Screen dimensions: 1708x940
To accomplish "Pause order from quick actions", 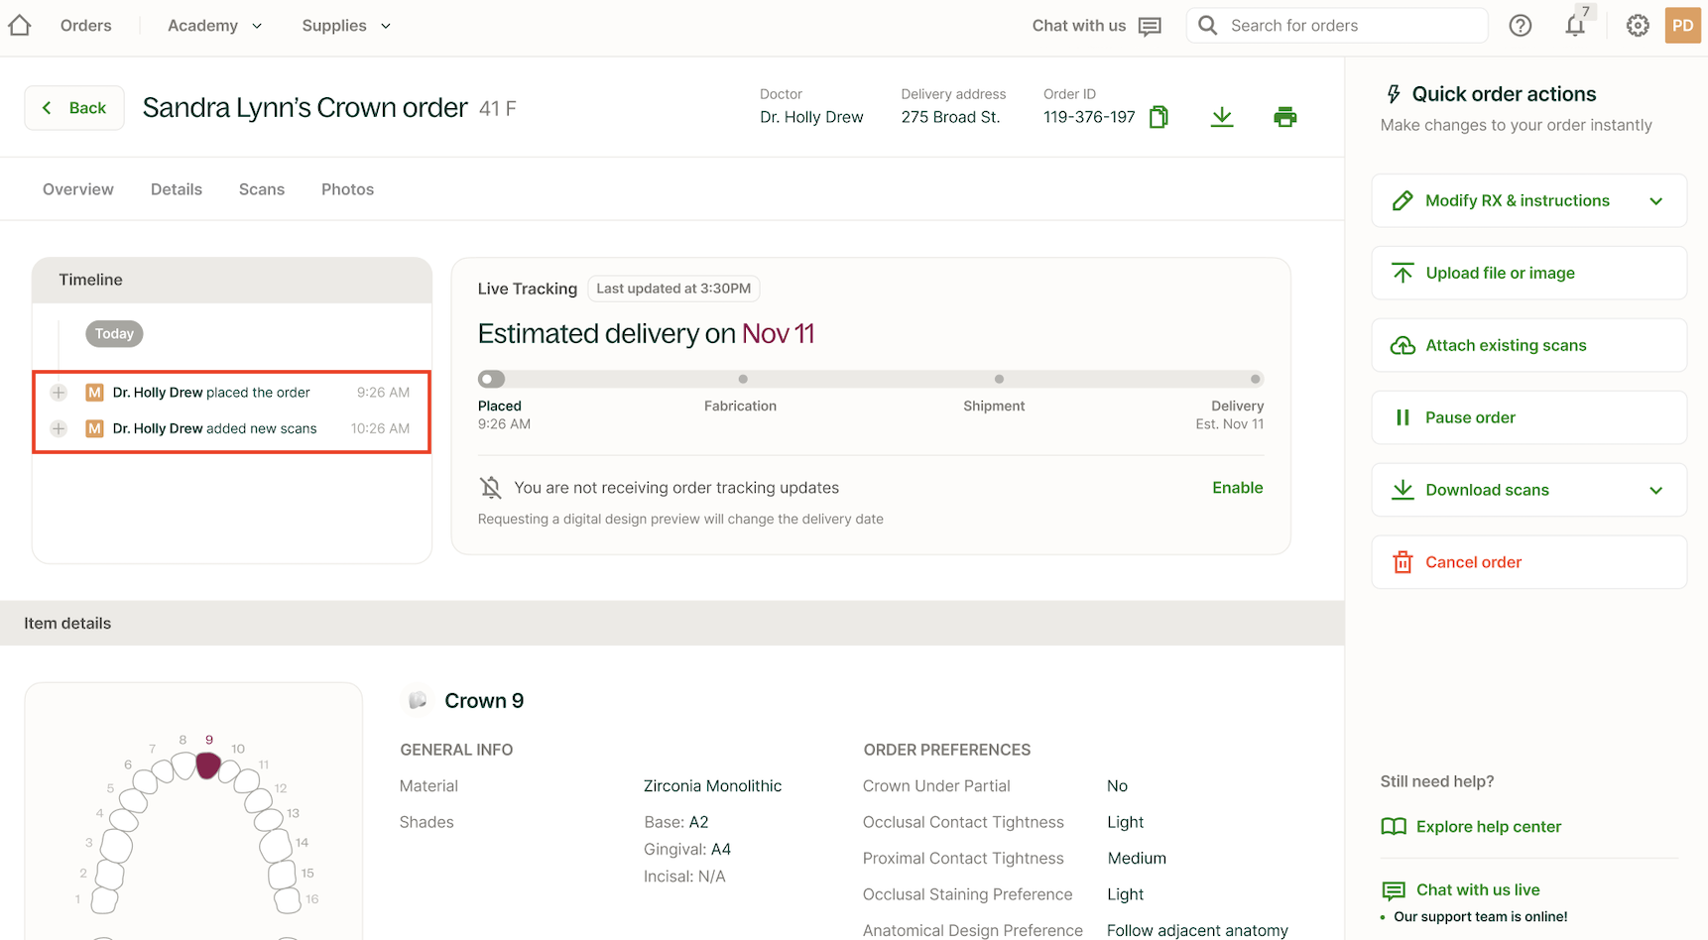I will pyautogui.click(x=1527, y=417).
